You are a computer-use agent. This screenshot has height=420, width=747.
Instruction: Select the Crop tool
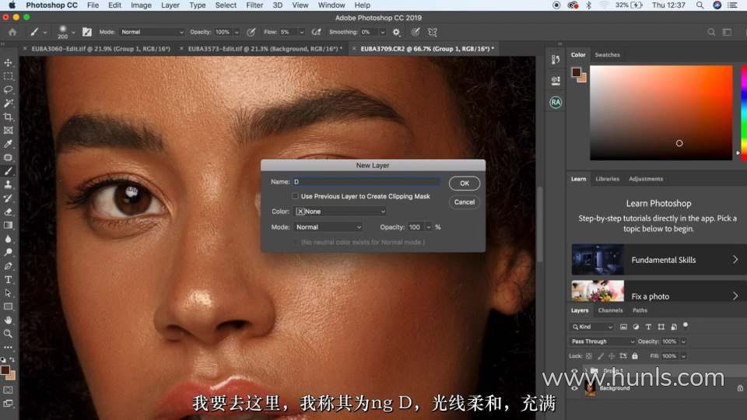click(9, 117)
